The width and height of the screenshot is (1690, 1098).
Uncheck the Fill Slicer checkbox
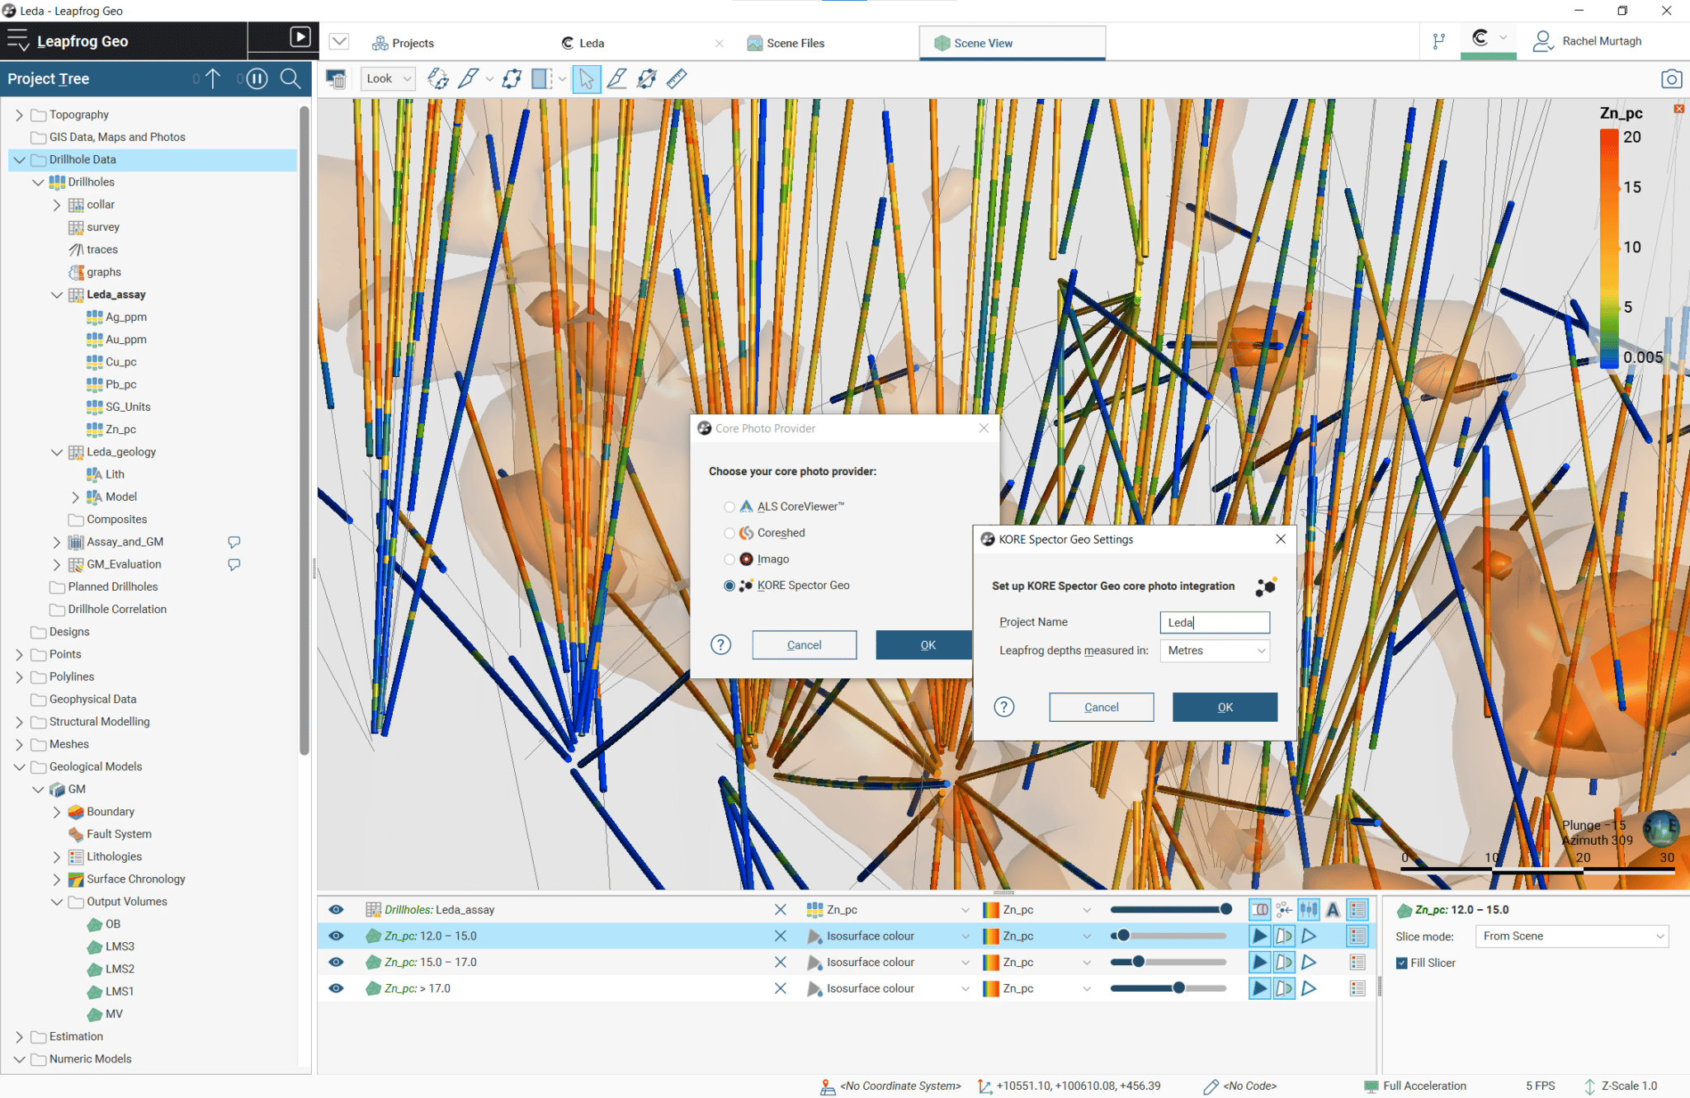[x=1402, y=963]
